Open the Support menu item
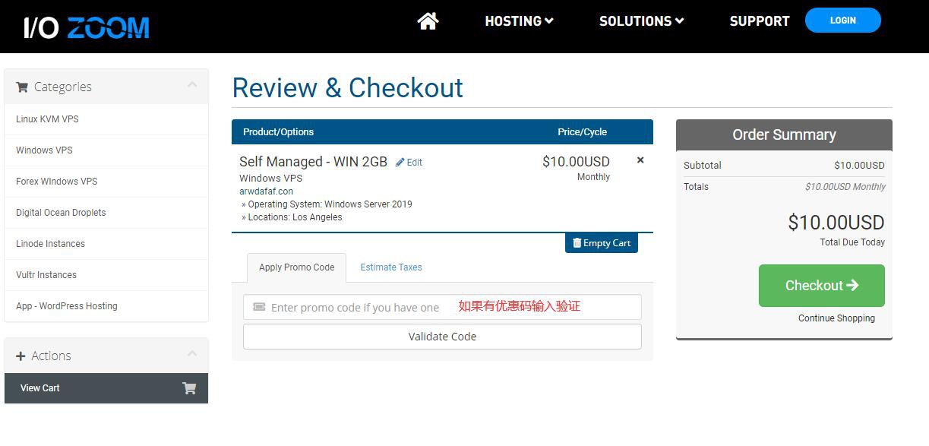 tap(759, 21)
